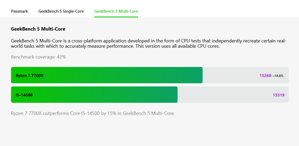Click the i5-14500 processor name
The height and width of the screenshot is (146, 299).
(24, 95)
